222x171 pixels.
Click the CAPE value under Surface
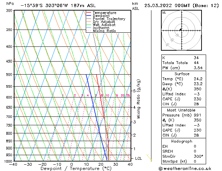pos(198,99)
